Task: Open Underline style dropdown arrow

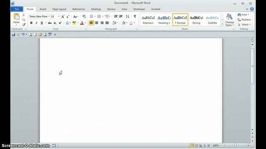Action: [x=46, y=23]
